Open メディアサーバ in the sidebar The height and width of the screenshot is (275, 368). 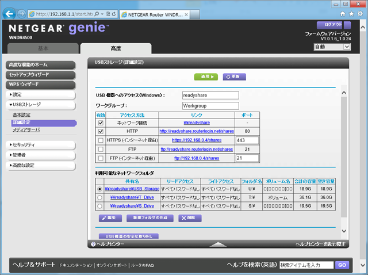pyautogui.click(x=26, y=130)
